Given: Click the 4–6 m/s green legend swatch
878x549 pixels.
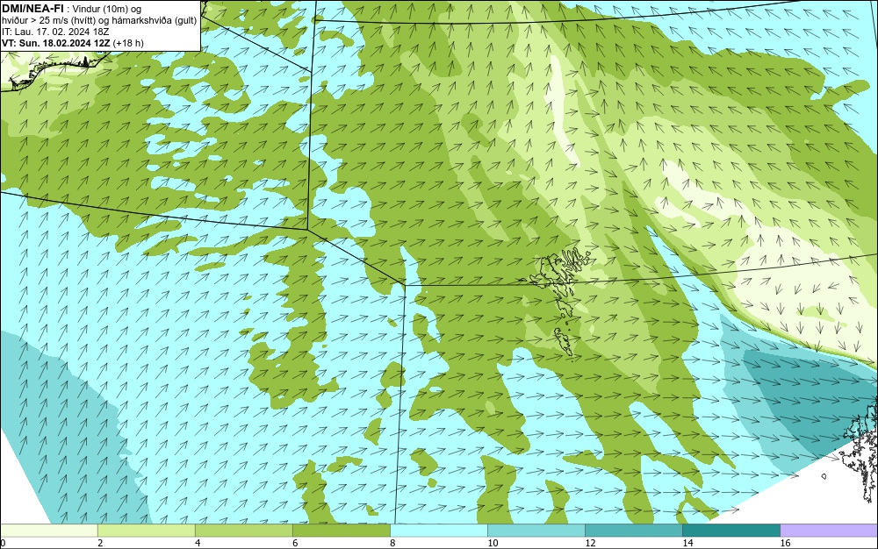Looking at the screenshot, I should [x=243, y=530].
